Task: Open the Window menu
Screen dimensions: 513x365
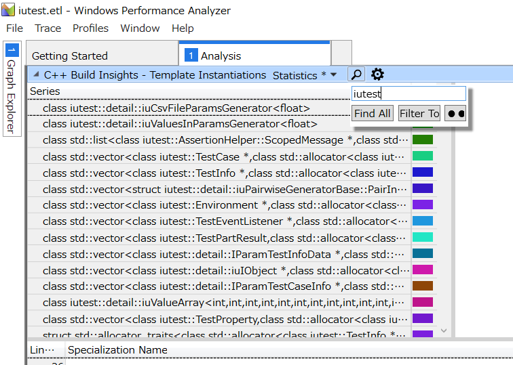Action: coord(140,28)
